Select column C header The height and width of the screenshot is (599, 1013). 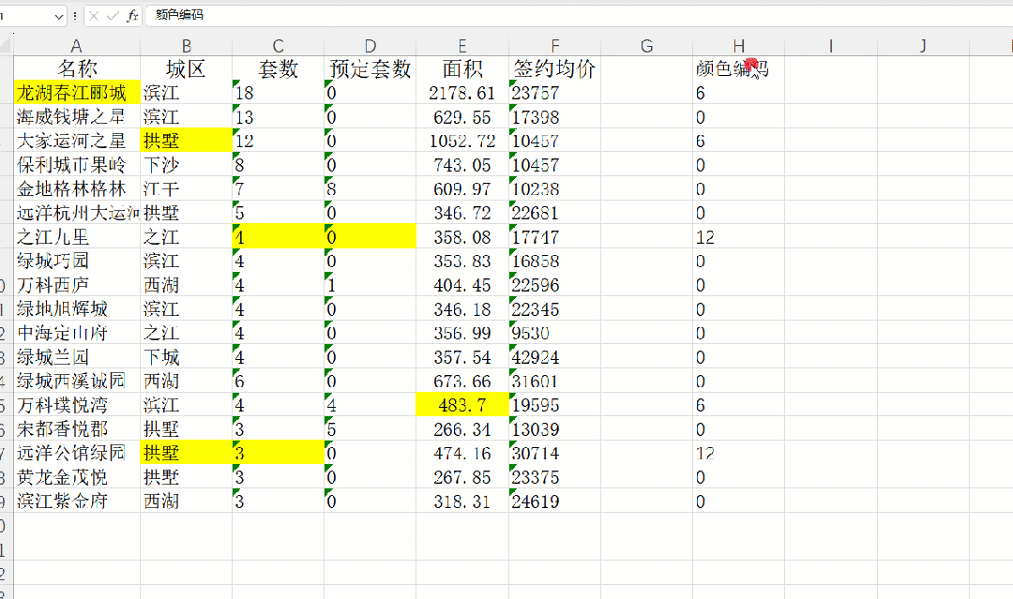click(278, 46)
